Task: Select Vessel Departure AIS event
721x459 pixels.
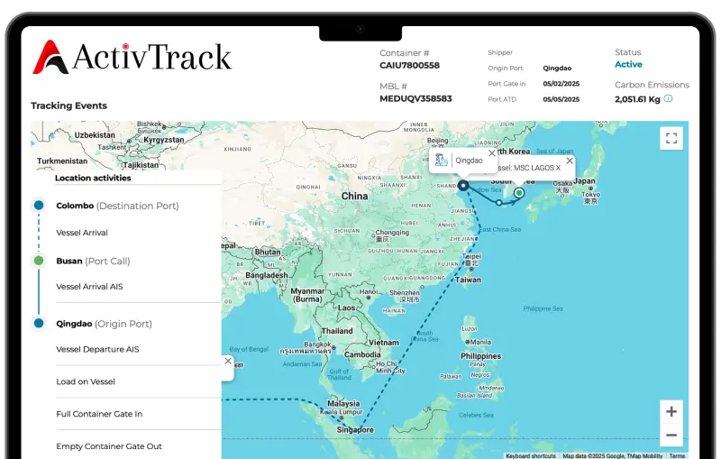Action: tap(97, 349)
